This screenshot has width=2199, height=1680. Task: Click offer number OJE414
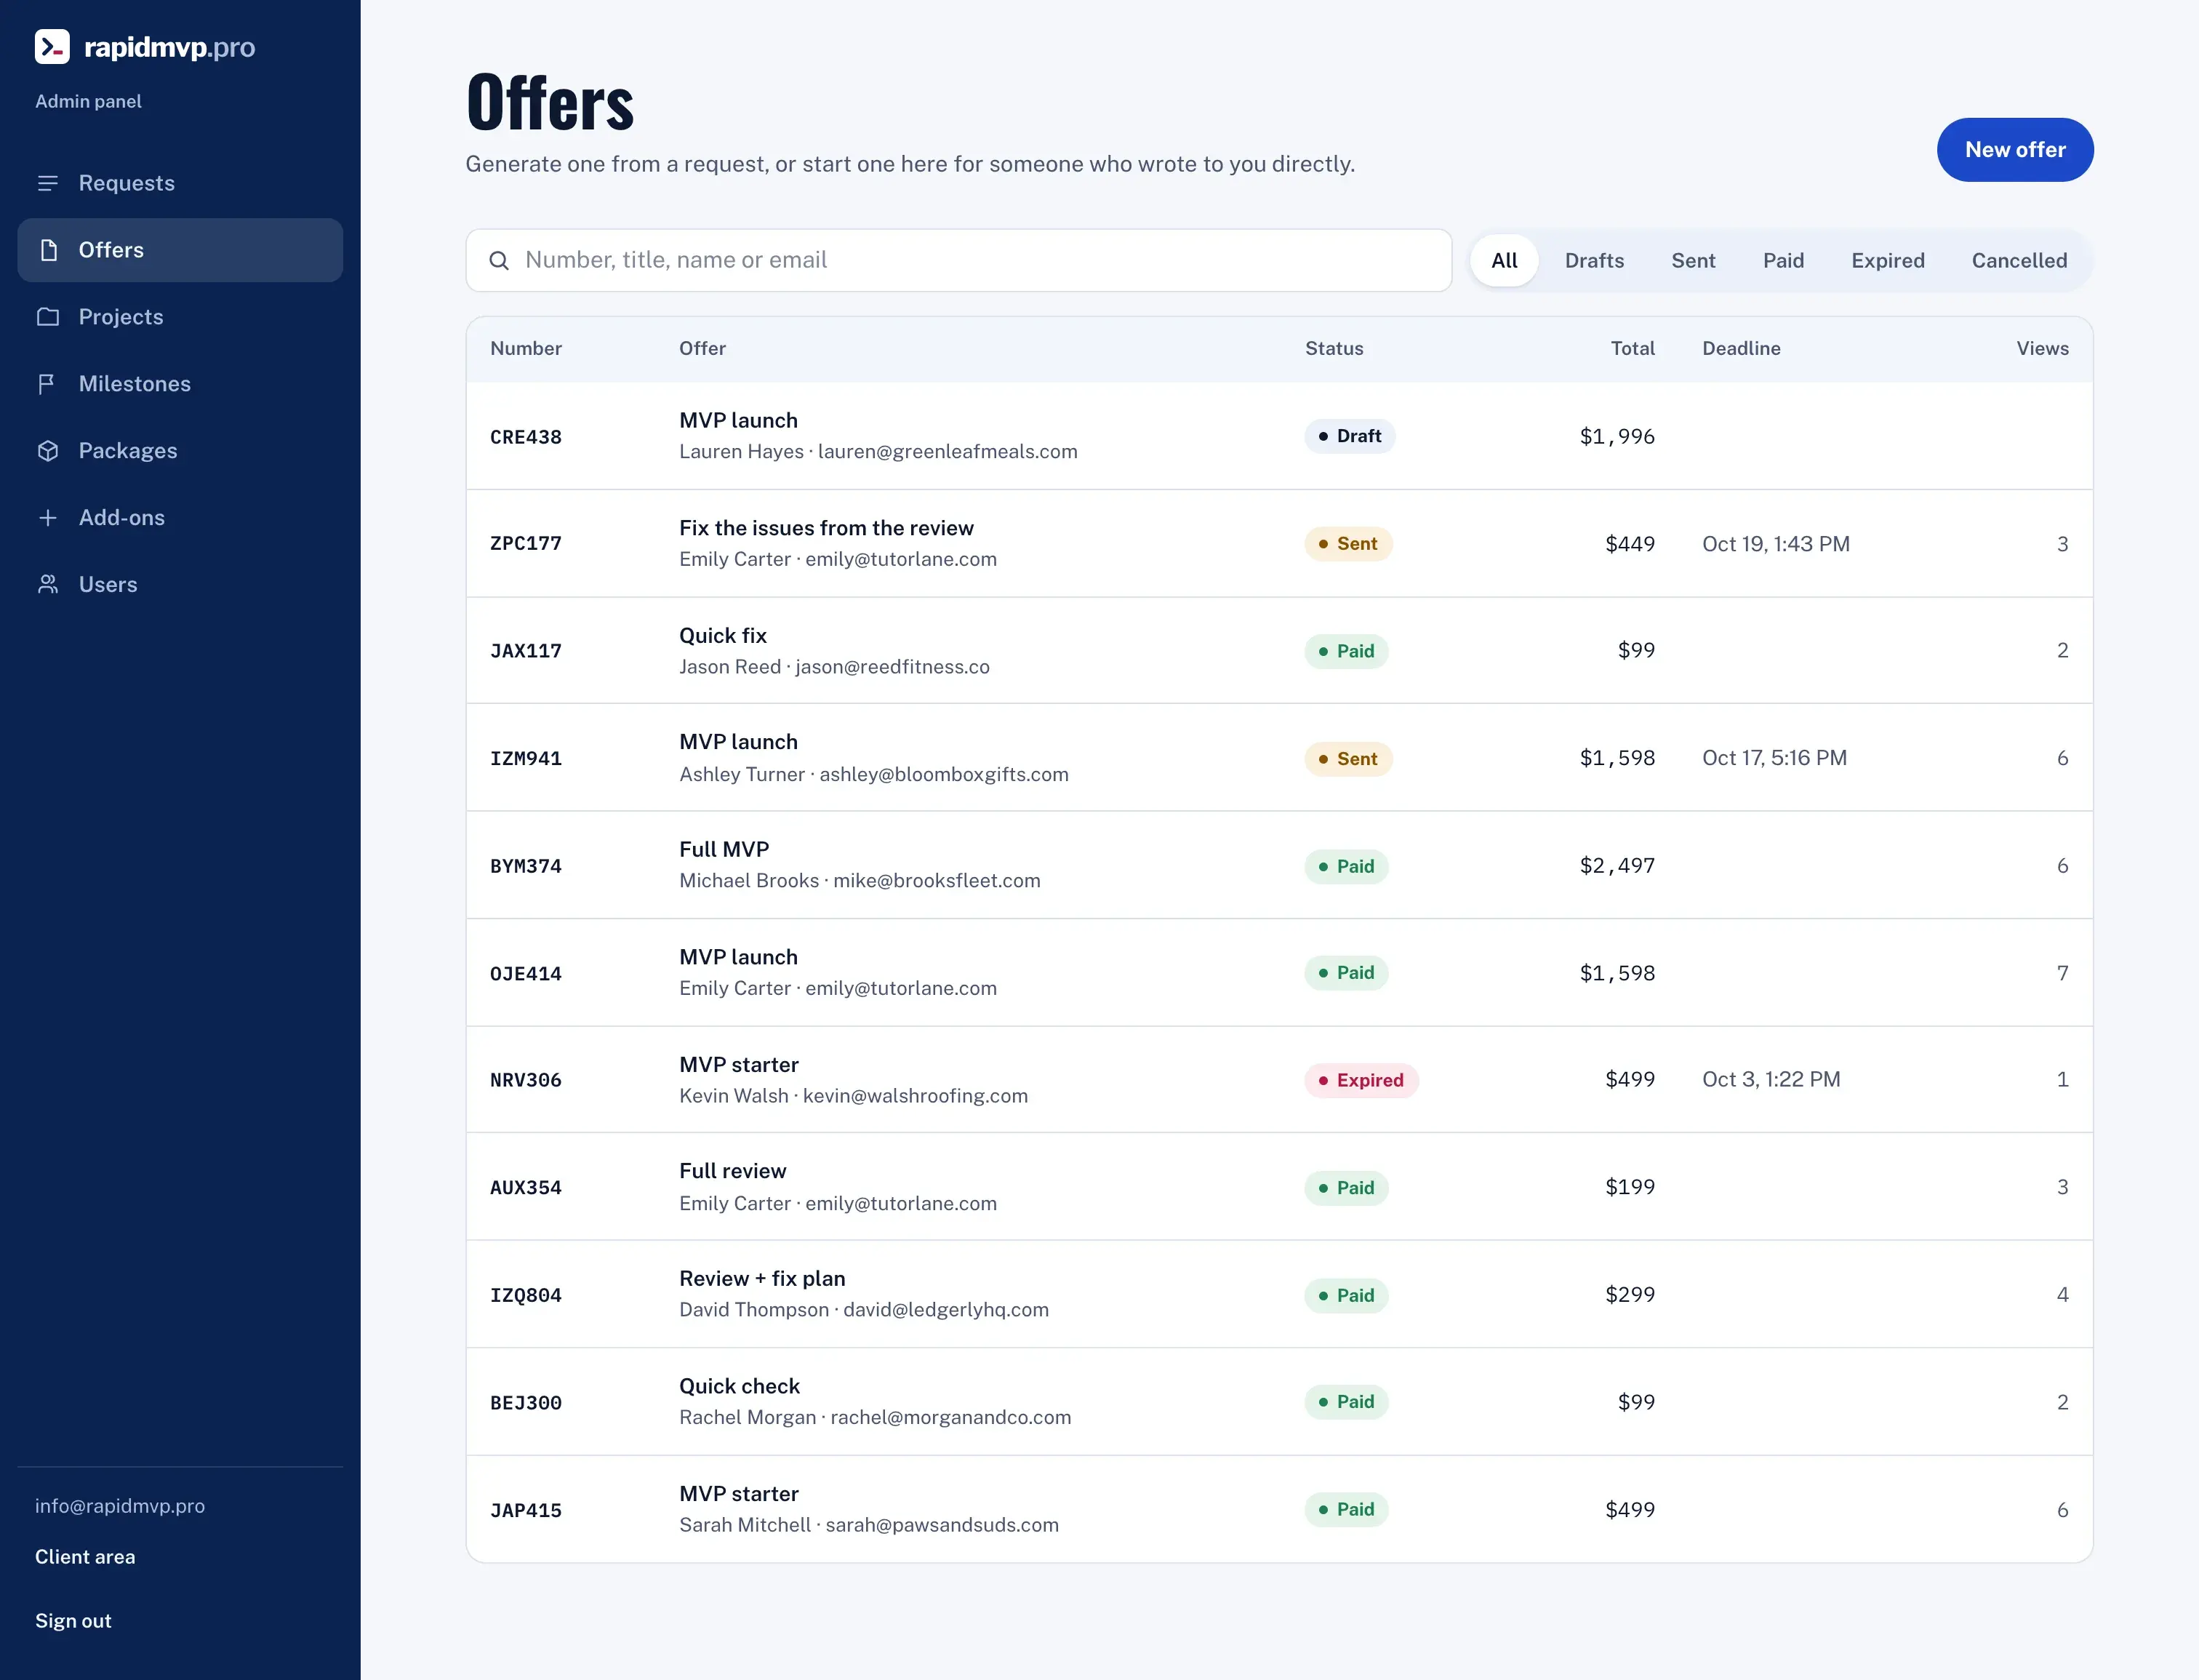(x=526, y=974)
